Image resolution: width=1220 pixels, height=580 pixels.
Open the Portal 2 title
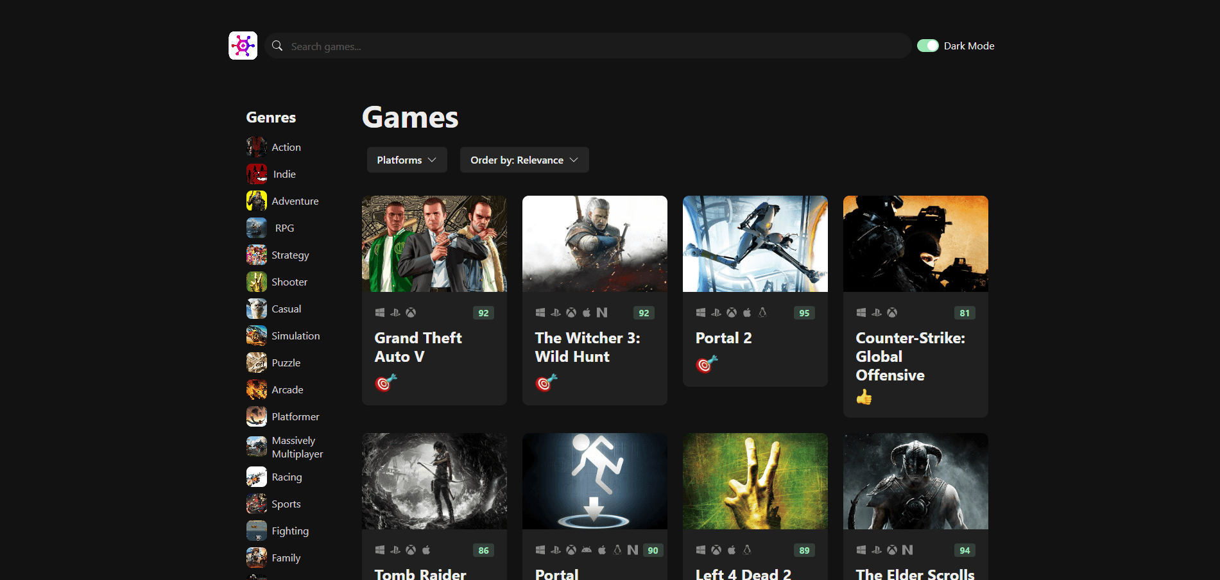tap(723, 338)
